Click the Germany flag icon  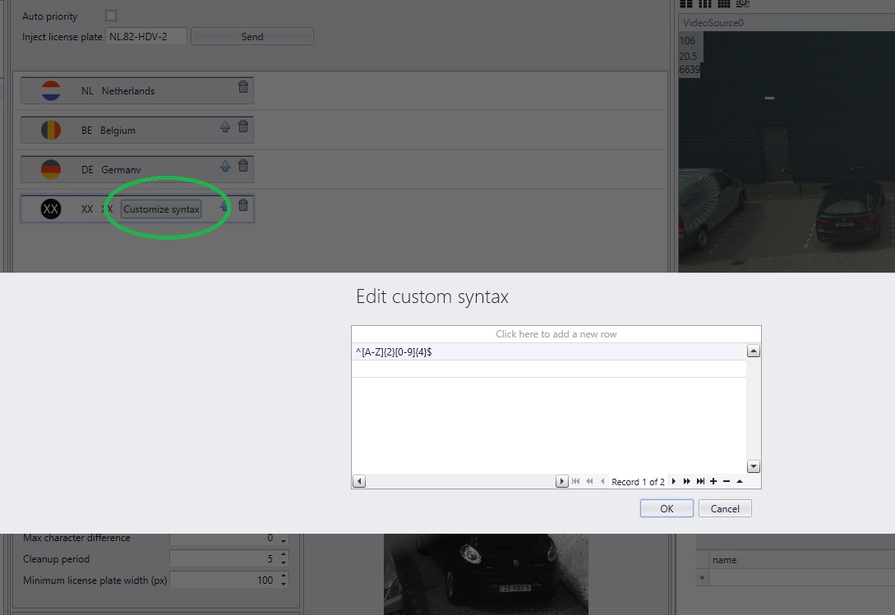[x=51, y=169]
